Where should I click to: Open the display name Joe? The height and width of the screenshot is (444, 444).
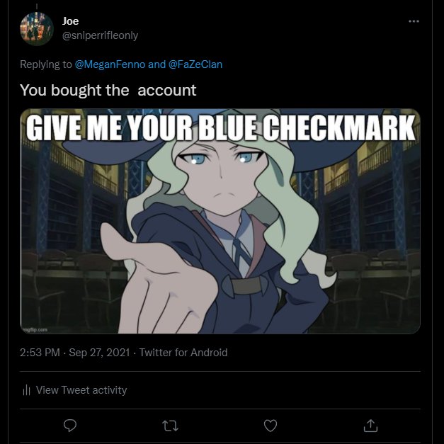[71, 21]
